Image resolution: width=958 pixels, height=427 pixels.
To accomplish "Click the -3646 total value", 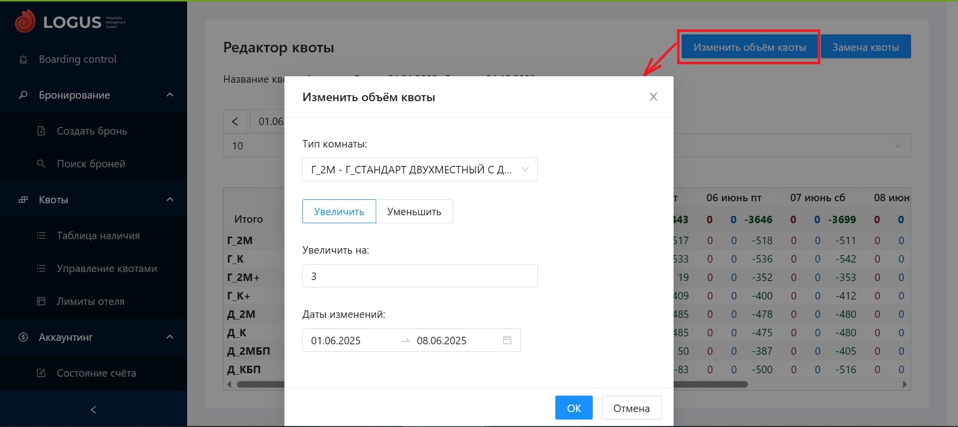I will 758,219.
